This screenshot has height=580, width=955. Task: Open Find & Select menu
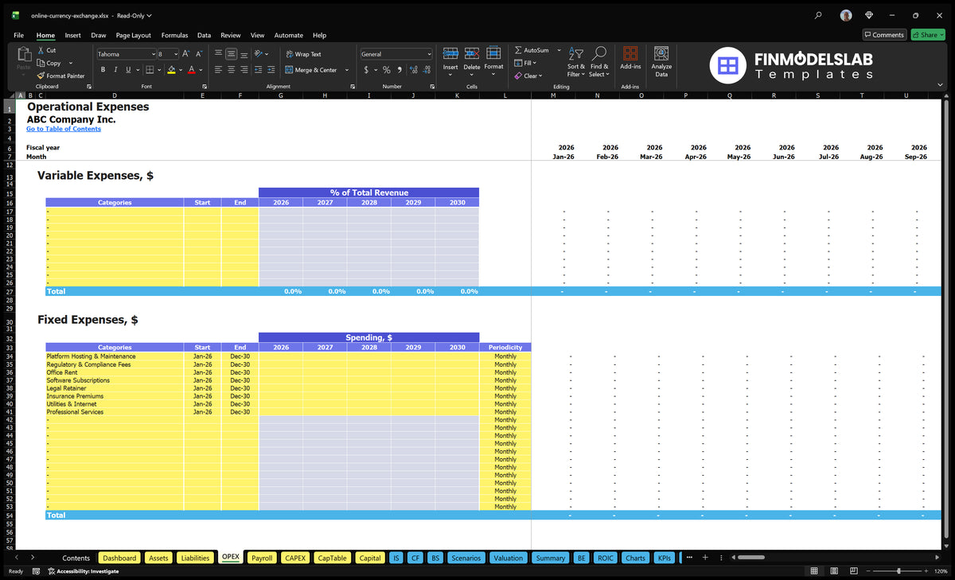(599, 61)
